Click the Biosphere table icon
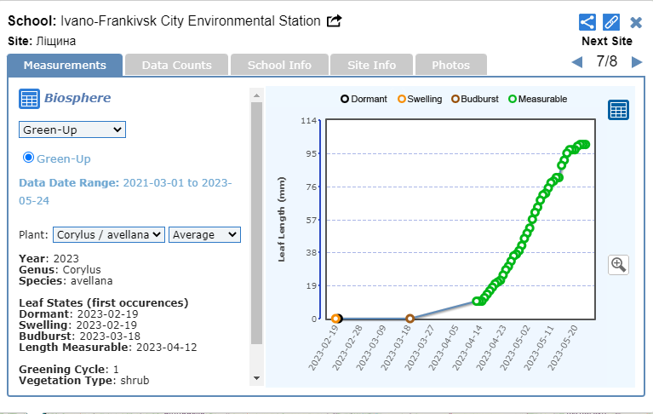This screenshot has height=414, width=653. click(x=29, y=99)
